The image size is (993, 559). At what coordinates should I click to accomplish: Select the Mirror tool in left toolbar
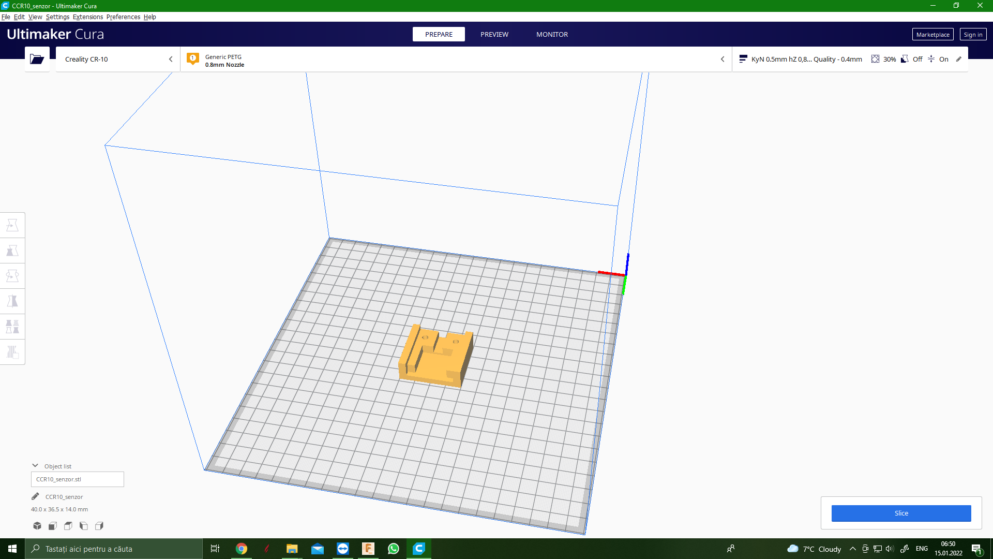point(12,301)
